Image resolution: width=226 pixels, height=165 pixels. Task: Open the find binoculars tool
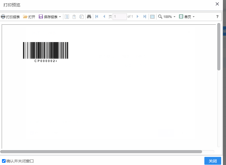click(89, 17)
